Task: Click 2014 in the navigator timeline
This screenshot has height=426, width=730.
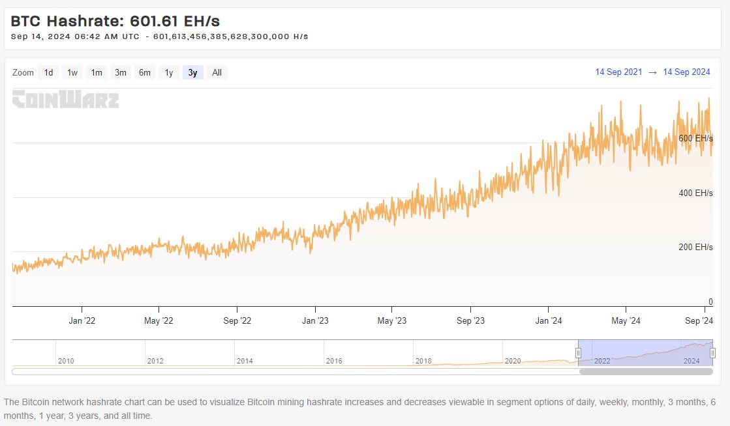Action: point(245,361)
